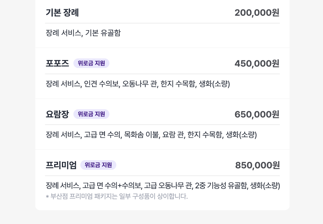Click the 프리미엄 description with 2중 기능성 유골함
The image size is (323, 224).
(163, 185)
